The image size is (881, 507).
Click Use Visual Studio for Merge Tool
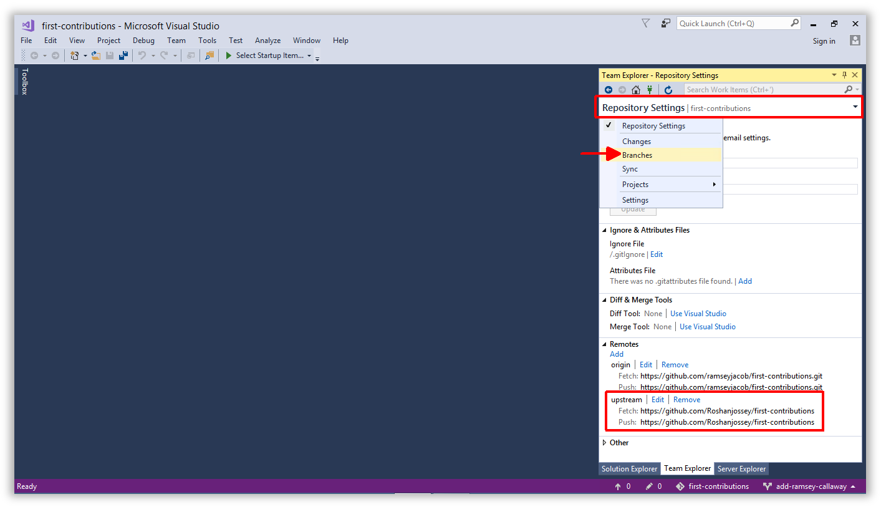[x=708, y=327]
